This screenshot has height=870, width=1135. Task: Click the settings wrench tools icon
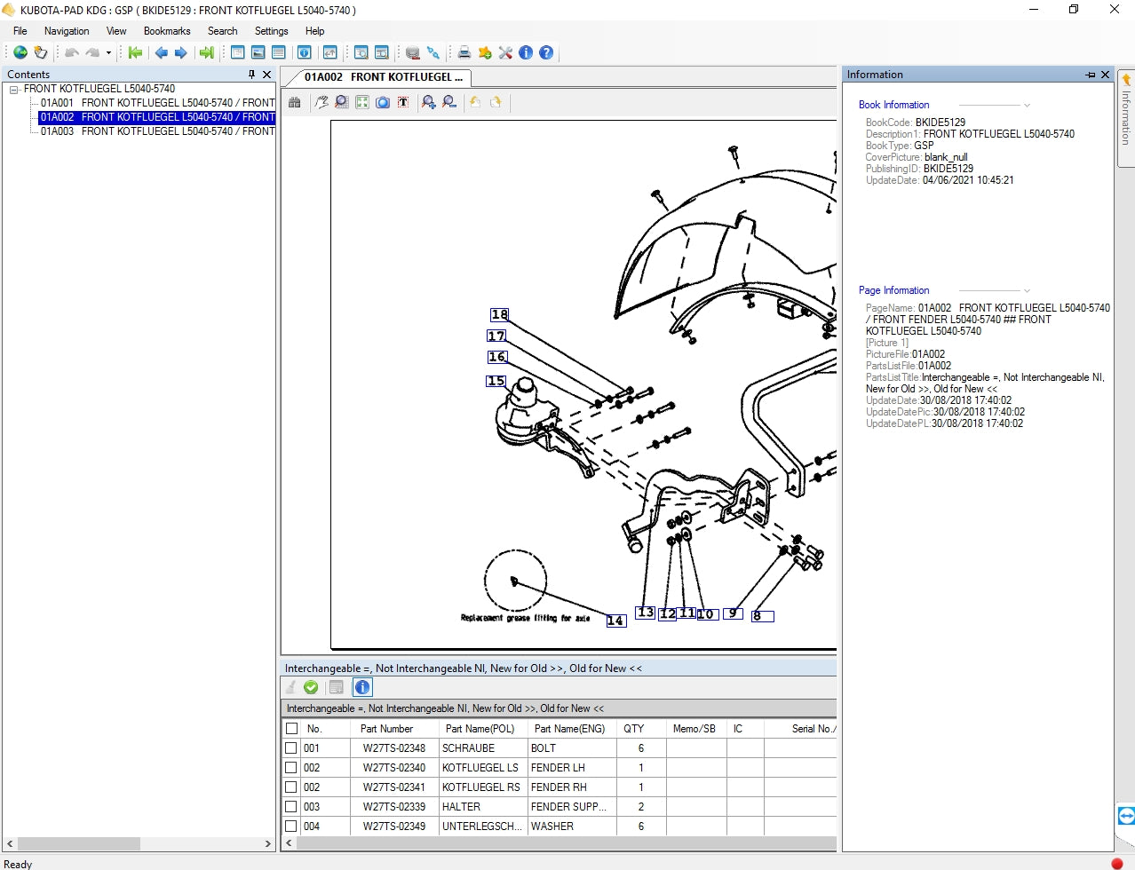(x=505, y=52)
